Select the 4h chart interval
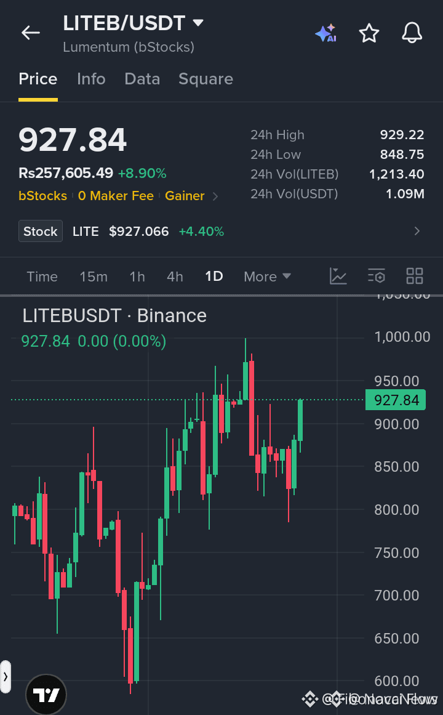The width and height of the screenshot is (443, 715). coord(175,277)
